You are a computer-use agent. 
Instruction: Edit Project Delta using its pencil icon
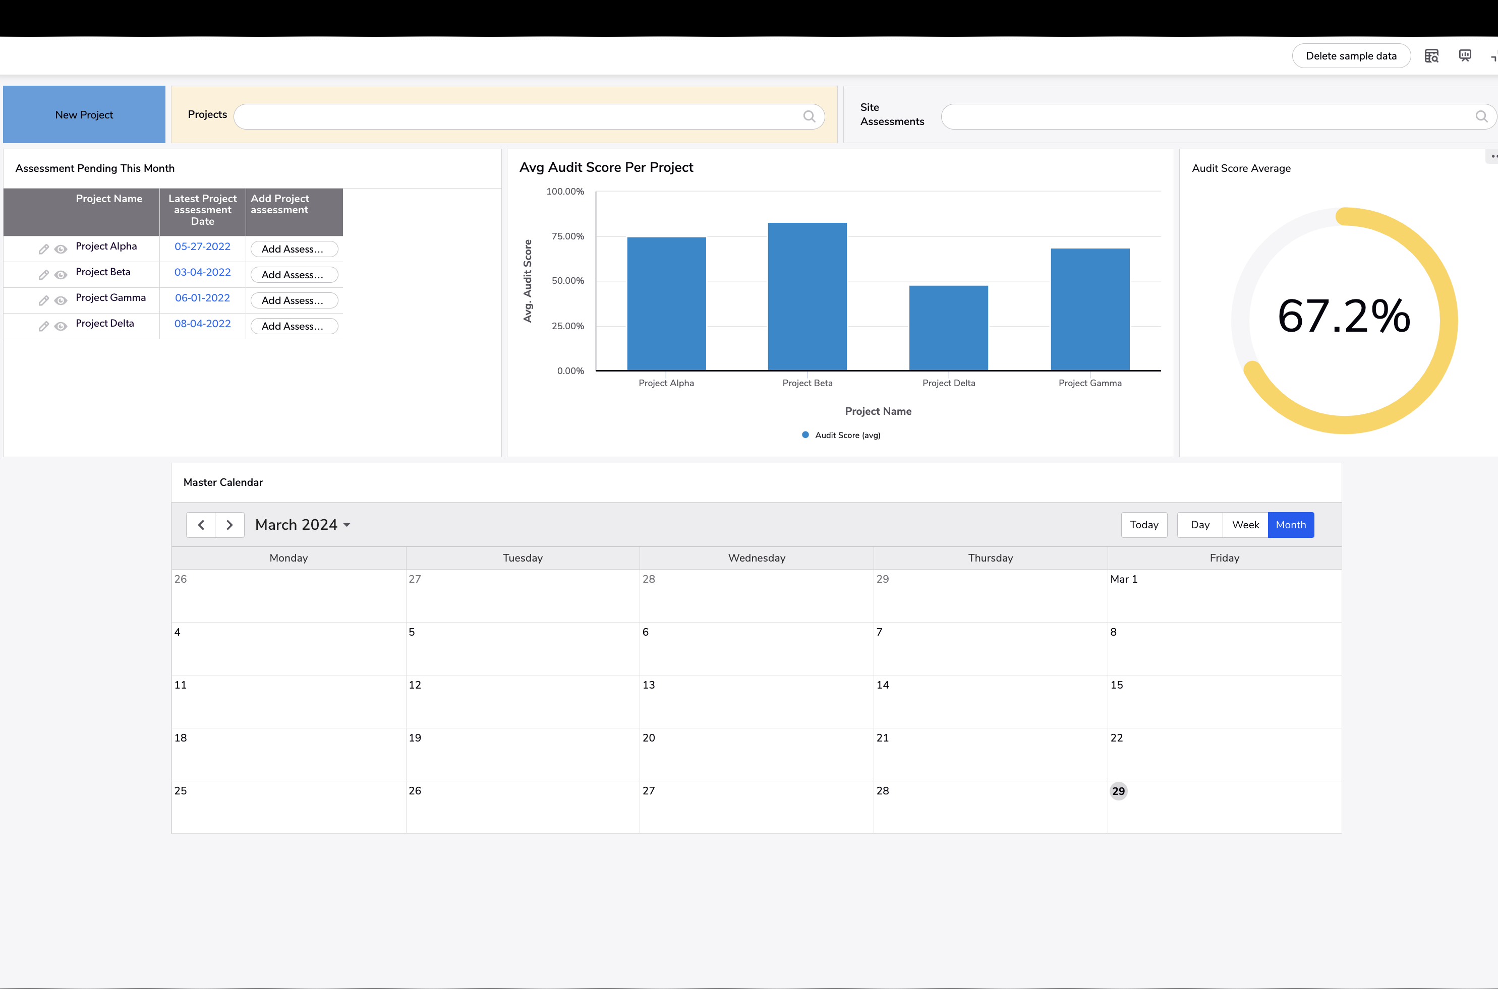[43, 326]
